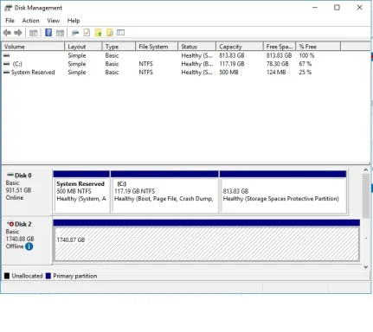Click the scroll down arrow in disk pane
373x332 pixels.
click(x=366, y=267)
